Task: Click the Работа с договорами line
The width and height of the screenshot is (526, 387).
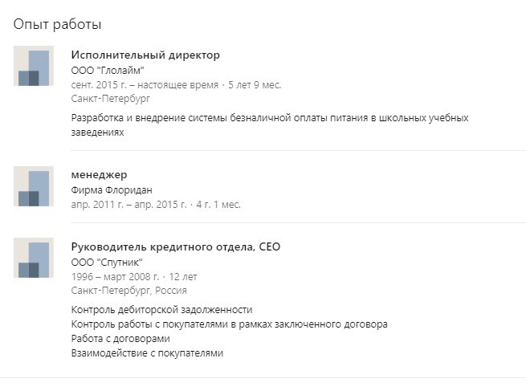Action: click(x=120, y=338)
